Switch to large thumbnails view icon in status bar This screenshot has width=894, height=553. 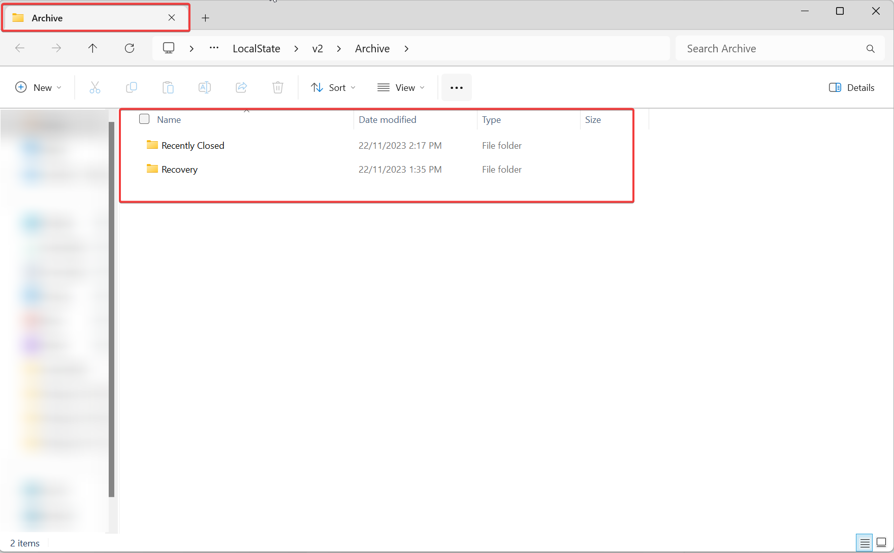coord(882,542)
